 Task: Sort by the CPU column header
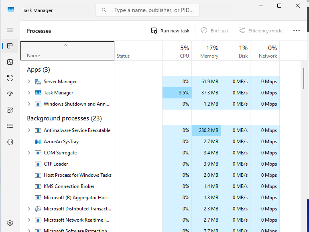177,51
